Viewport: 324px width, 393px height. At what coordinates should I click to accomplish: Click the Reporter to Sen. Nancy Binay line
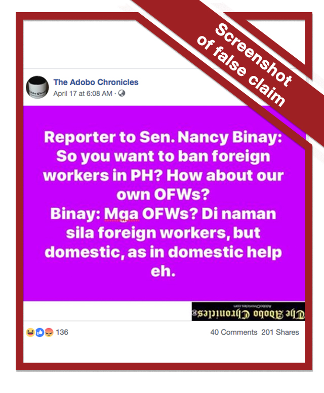[x=163, y=137]
